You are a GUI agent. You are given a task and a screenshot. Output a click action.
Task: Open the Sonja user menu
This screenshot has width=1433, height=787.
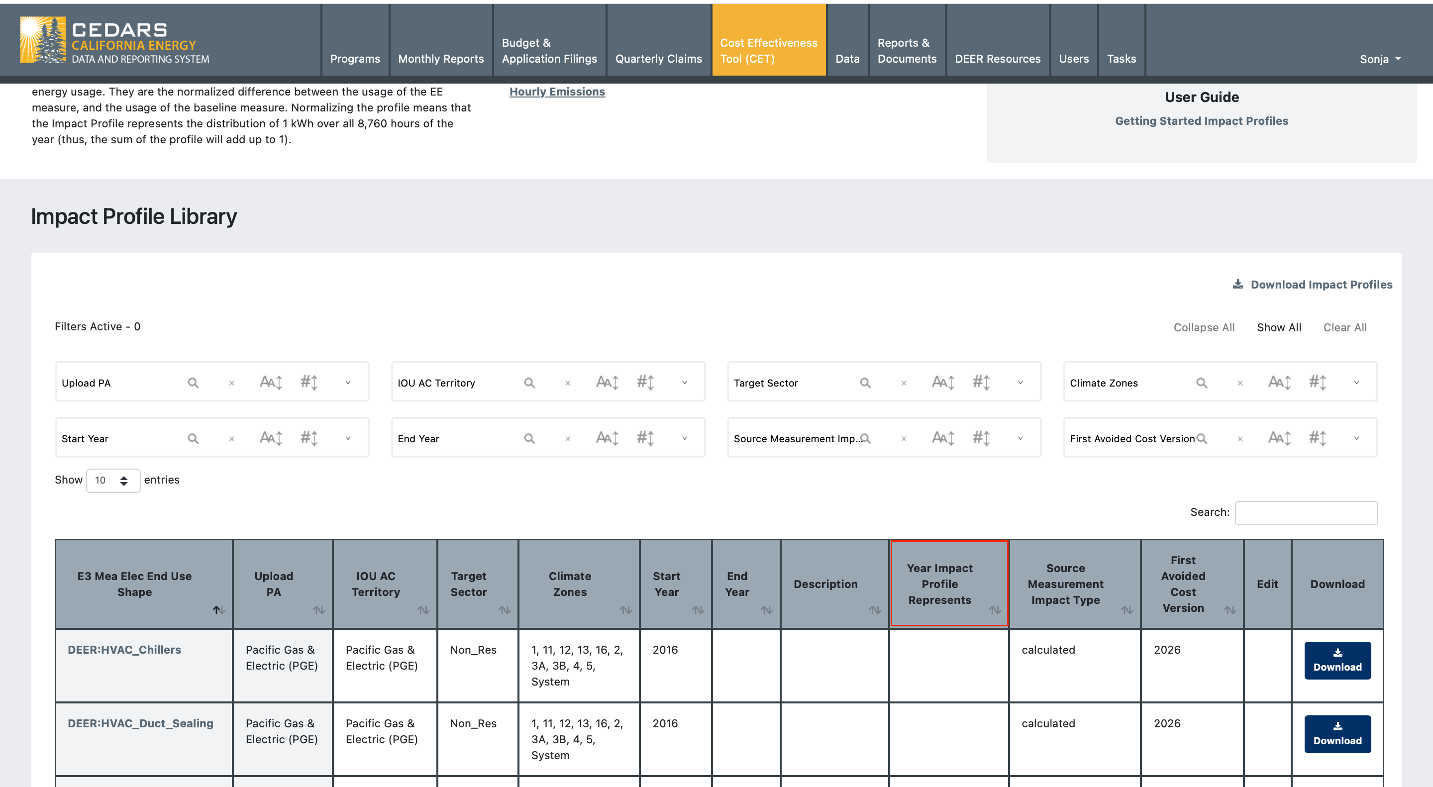[1380, 59]
